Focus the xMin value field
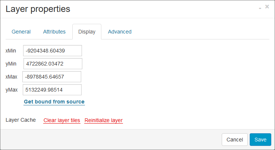Screen dimensions: 275x150 pos(53,51)
